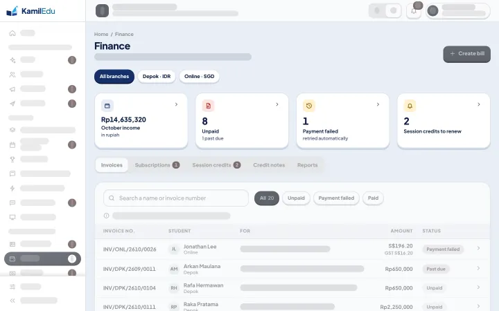Click the Payment failed retry clock icon

point(308,106)
